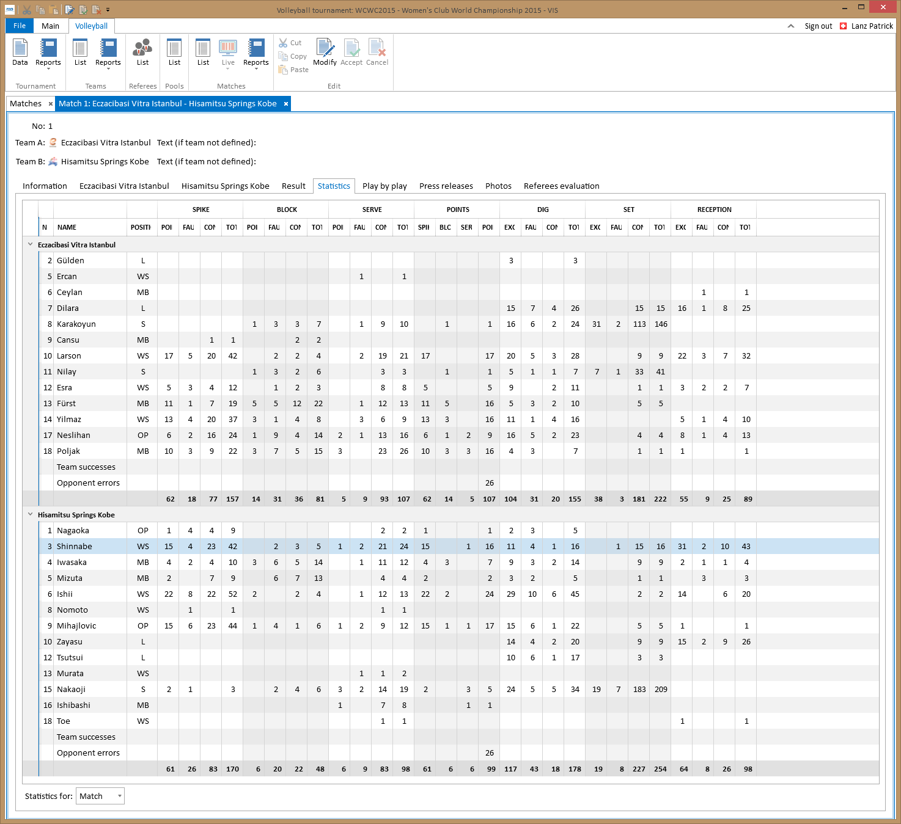Select the Larson player row
The width and height of the screenshot is (901, 824).
coord(69,356)
